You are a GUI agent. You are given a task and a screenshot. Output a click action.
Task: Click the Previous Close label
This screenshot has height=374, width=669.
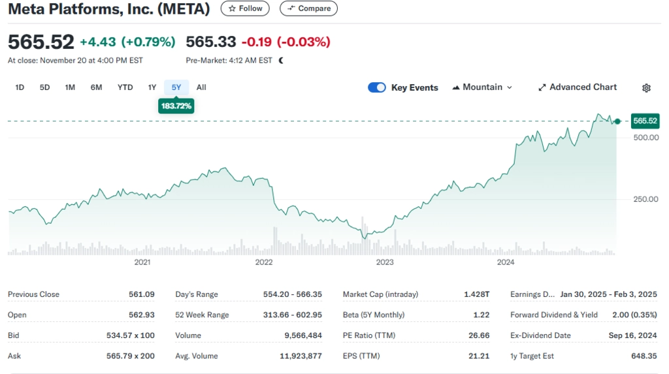click(33, 294)
